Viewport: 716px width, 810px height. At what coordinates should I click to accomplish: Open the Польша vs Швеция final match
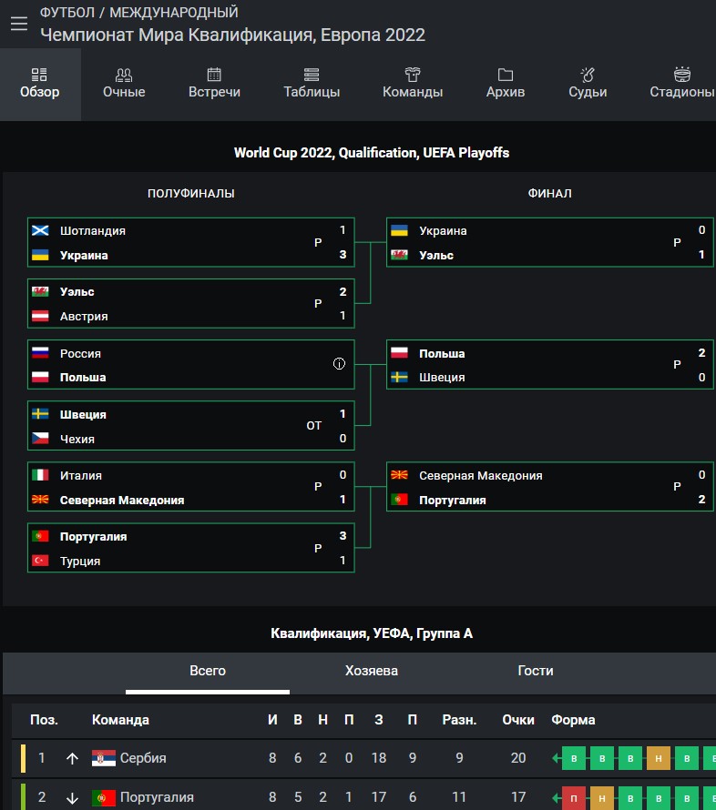(x=550, y=365)
